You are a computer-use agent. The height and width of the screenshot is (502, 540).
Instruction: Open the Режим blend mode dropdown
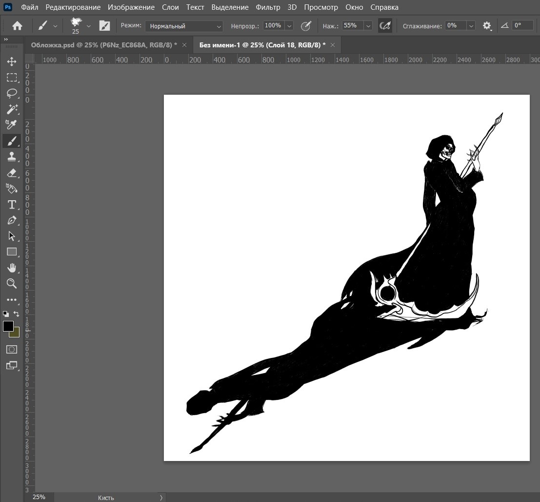pos(184,26)
